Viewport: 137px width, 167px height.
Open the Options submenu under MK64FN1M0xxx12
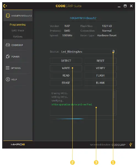tap(18, 36)
